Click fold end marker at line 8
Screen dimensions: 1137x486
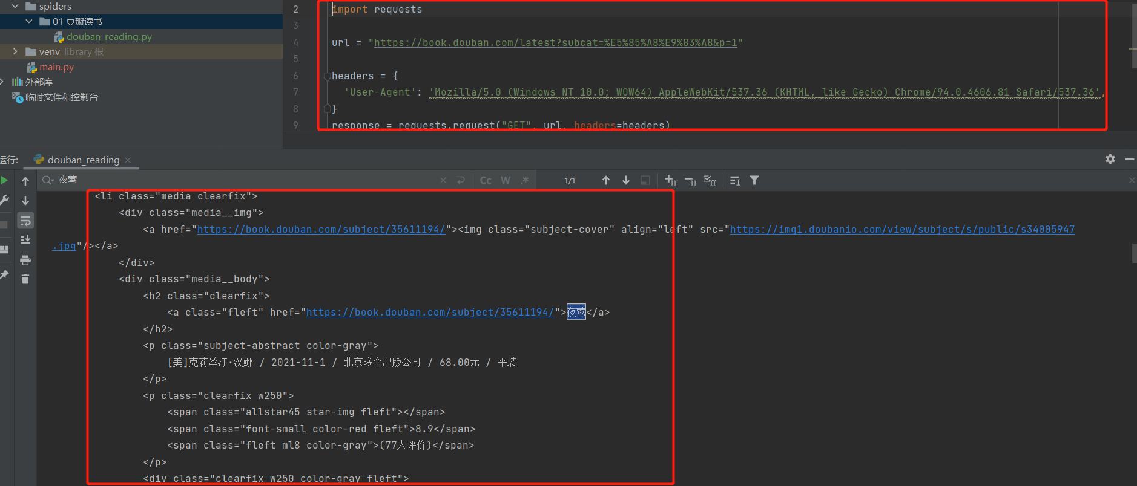click(327, 109)
